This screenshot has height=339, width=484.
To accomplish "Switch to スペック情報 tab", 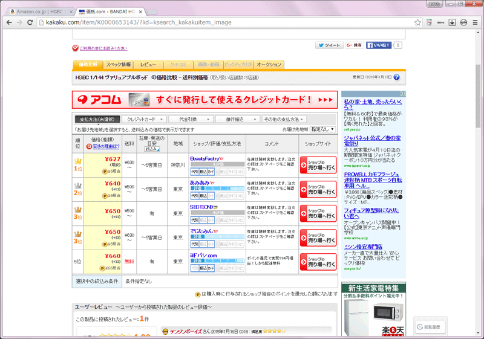I will (x=118, y=64).
